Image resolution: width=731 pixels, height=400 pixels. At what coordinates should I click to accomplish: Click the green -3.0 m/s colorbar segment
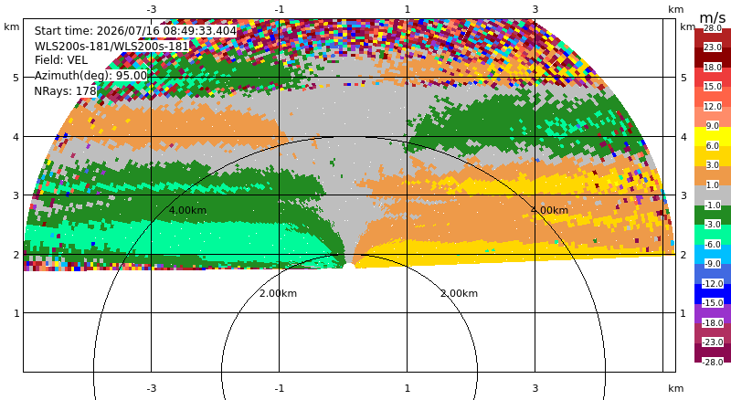click(x=713, y=215)
